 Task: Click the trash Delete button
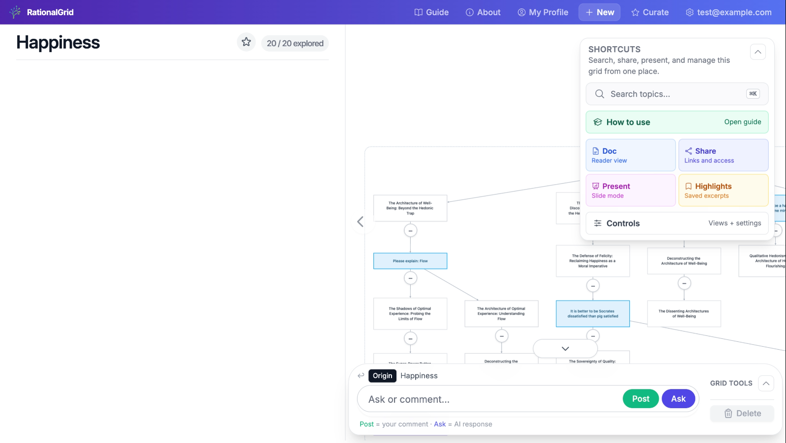click(x=742, y=414)
